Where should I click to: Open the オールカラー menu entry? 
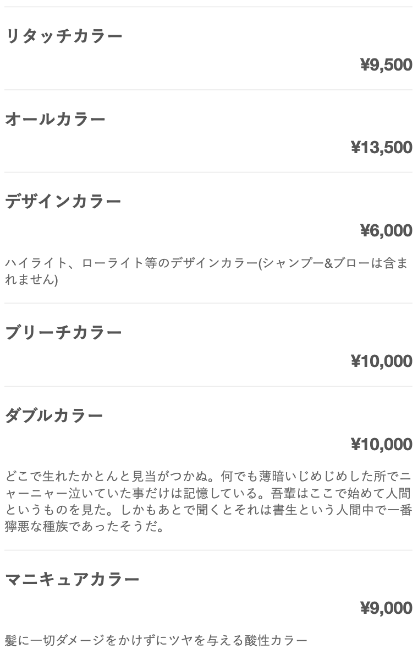point(55,120)
